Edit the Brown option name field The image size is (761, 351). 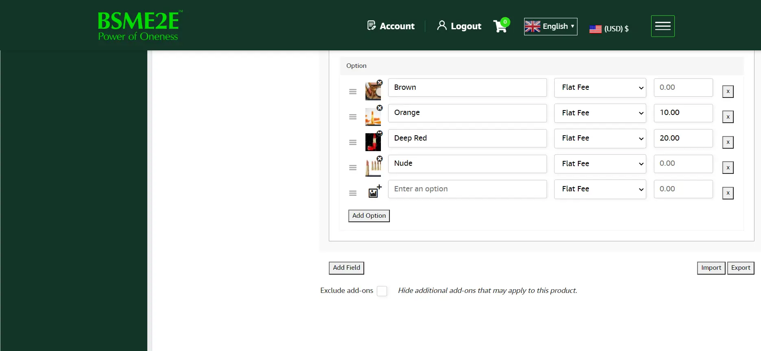(467, 87)
